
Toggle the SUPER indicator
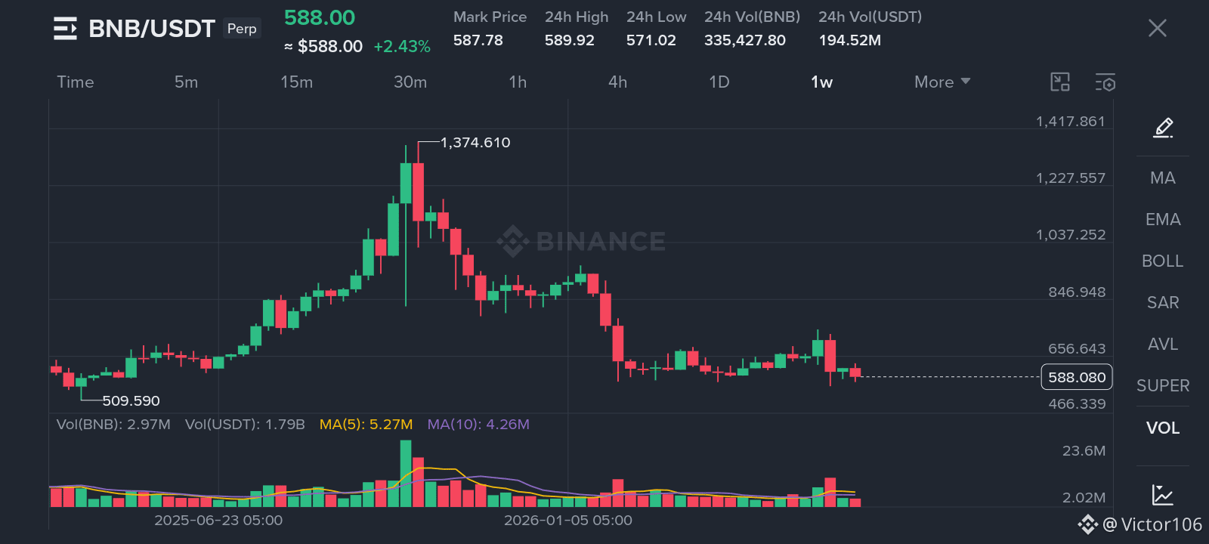[1162, 385]
